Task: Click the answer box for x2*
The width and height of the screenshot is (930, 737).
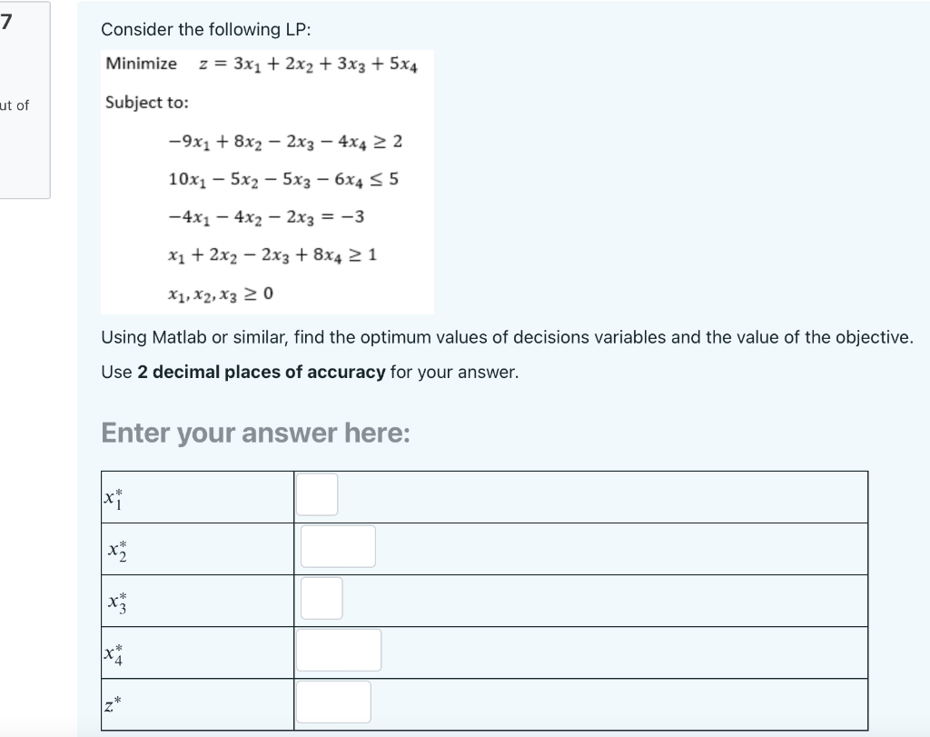Action: [x=338, y=545]
